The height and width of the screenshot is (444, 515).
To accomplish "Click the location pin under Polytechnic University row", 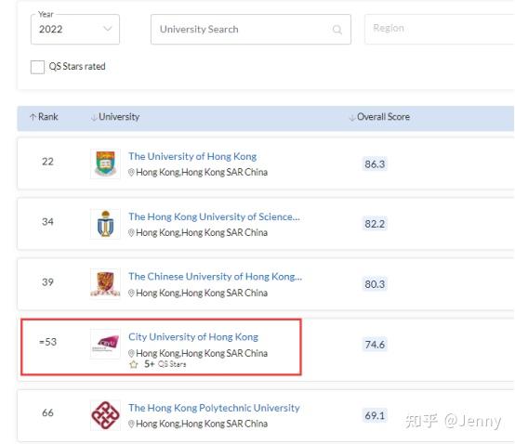I will [131, 424].
